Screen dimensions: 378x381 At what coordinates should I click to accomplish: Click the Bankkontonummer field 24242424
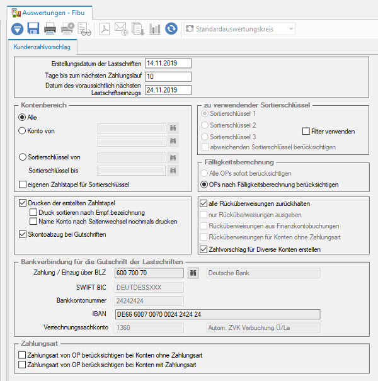point(149,301)
